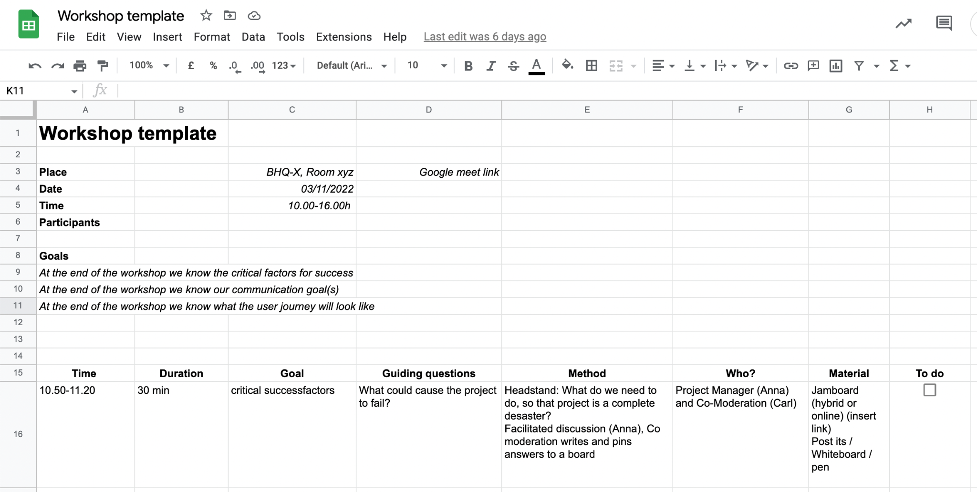Open comment history icon
The width and height of the screenshot is (977, 492).
click(944, 23)
